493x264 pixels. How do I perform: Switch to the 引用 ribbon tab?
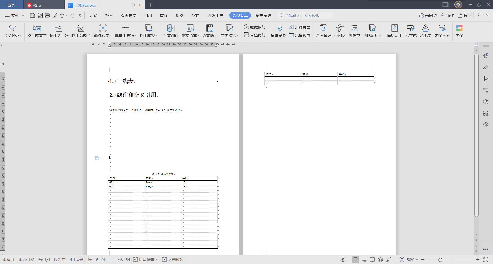click(x=148, y=15)
